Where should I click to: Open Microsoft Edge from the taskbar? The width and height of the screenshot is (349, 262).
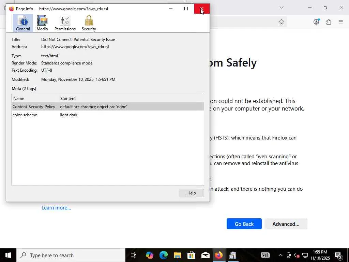click(163, 255)
